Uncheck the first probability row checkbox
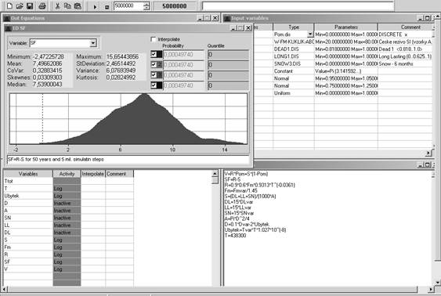 [x=154, y=54]
